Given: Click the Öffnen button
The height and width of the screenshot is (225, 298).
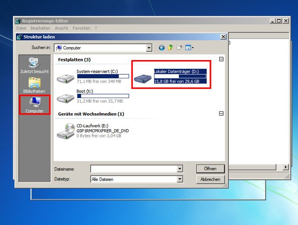Looking at the screenshot, I should [x=210, y=169].
